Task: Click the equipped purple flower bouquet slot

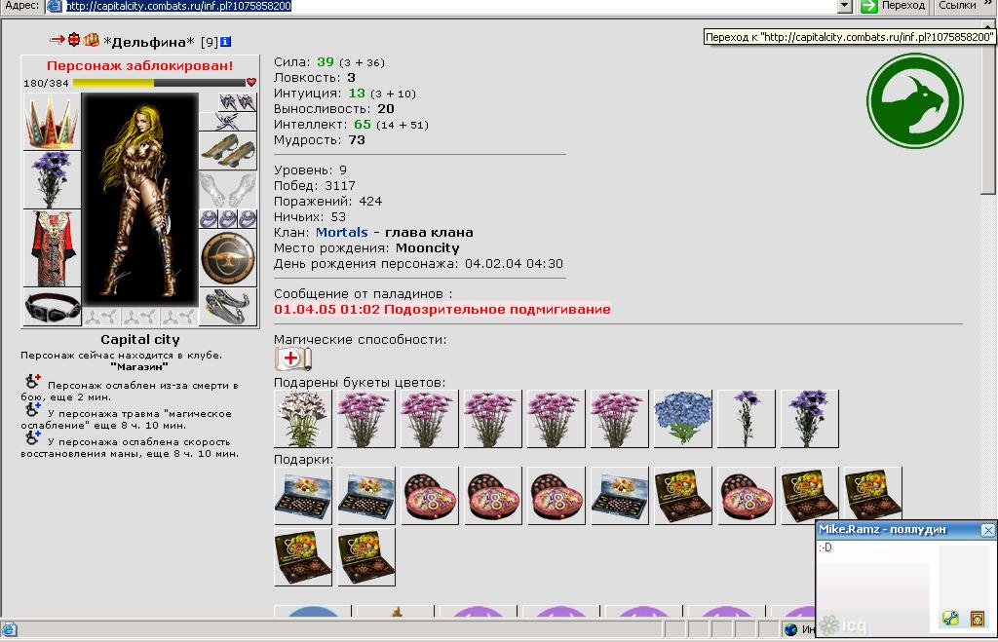Action: [x=52, y=180]
